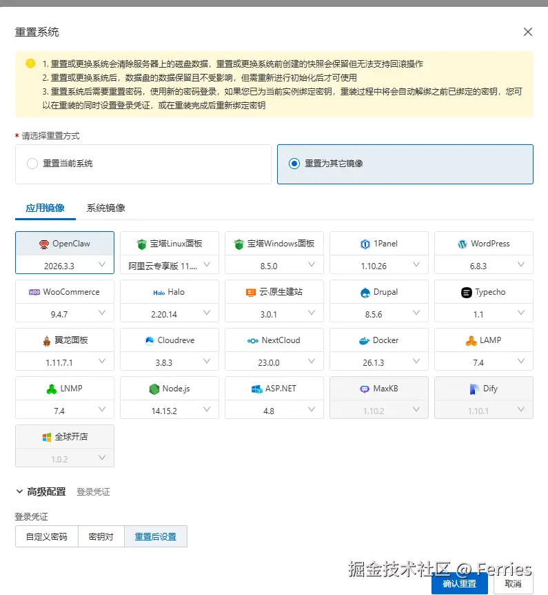Choose 自定义密码 login credential option
The width and height of the screenshot is (548, 595).
[x=47, y=536]
